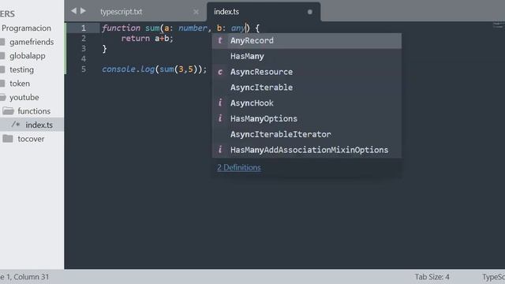Screen dimensions: 505x284
Task: Click unsaved dot on index.ts tab
Action: pyautogui.click(x=310, y=12)
